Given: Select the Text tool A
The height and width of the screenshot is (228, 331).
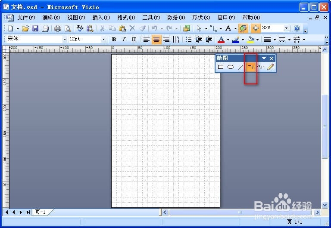Looking at the screenshot, I should [228, 28].
